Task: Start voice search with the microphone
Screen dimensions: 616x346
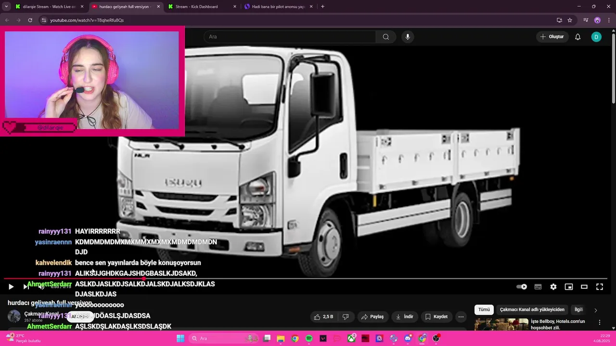Action: click(x=408, y=37)
